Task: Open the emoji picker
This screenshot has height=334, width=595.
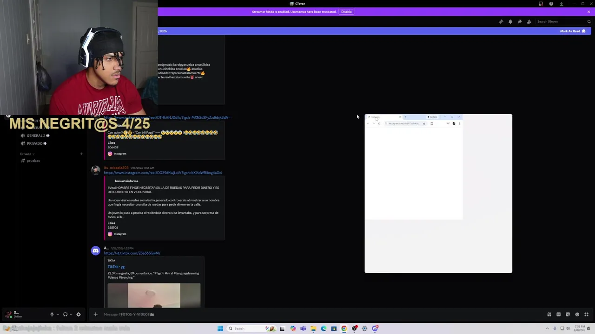Action: (577, 314)
